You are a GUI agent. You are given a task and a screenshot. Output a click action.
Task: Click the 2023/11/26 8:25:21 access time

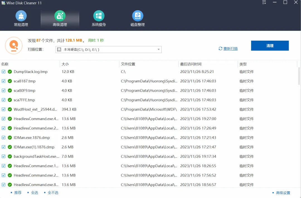pyautogui.click(x=197, y=72)
